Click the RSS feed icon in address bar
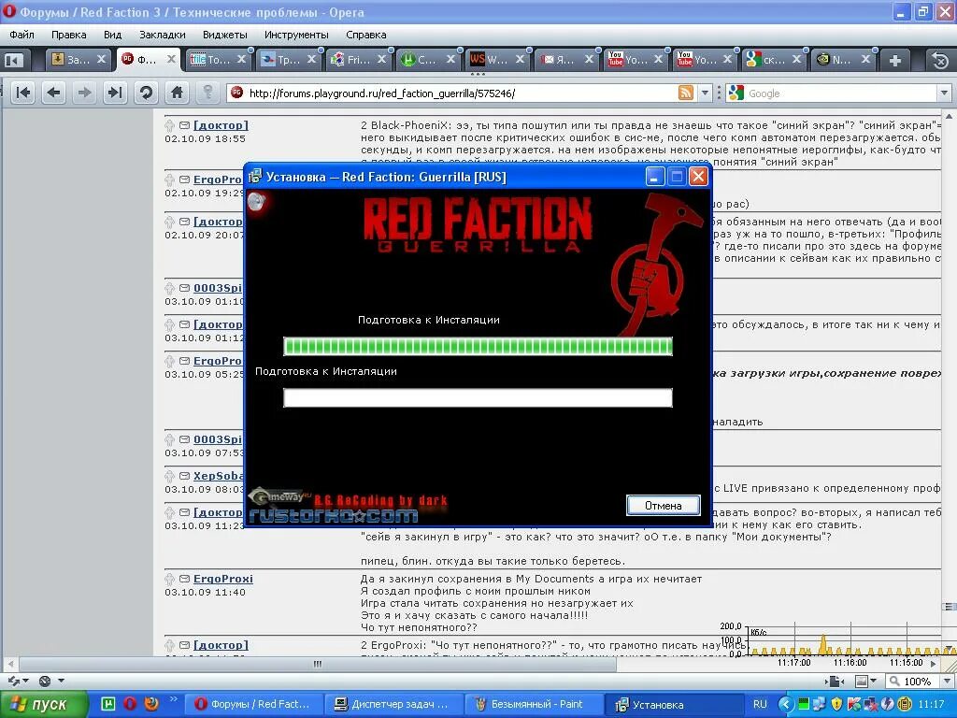Image resolution: width=957 pixels, height=718 pixels. click(686, 93)
